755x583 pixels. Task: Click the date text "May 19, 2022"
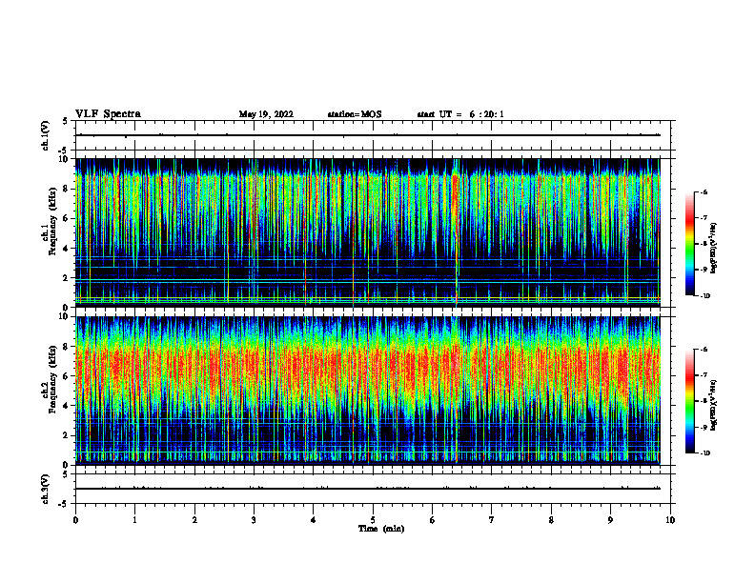(x=266, y=114)
